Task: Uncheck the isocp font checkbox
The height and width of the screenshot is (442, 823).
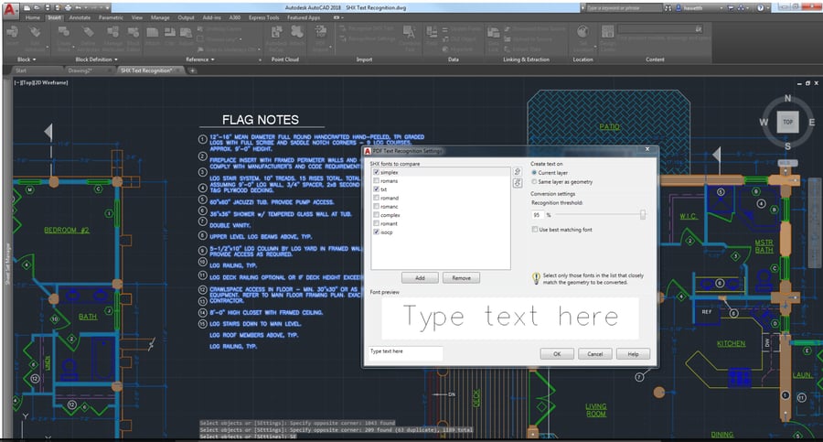Action: pos(377,232)
